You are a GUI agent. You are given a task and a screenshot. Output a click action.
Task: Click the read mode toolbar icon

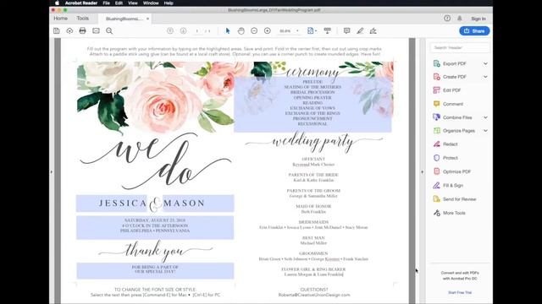(x=328, y=31)
